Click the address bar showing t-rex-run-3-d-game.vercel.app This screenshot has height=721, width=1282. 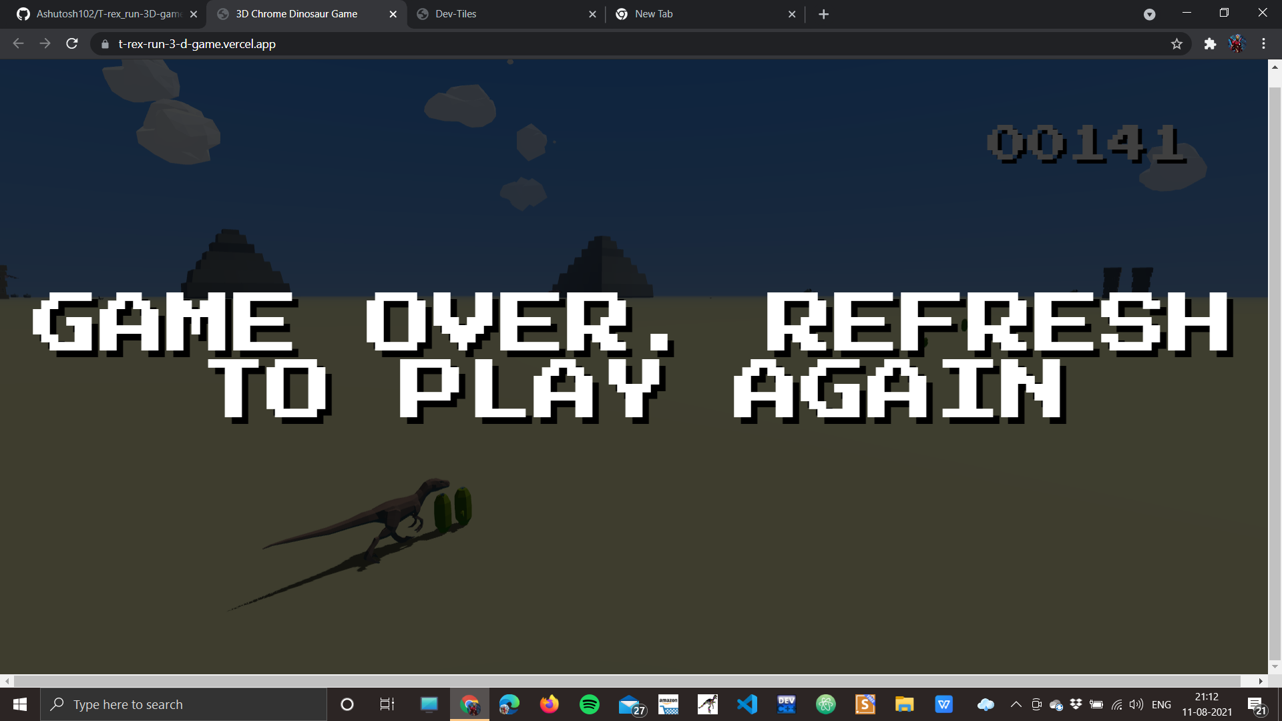196,44
